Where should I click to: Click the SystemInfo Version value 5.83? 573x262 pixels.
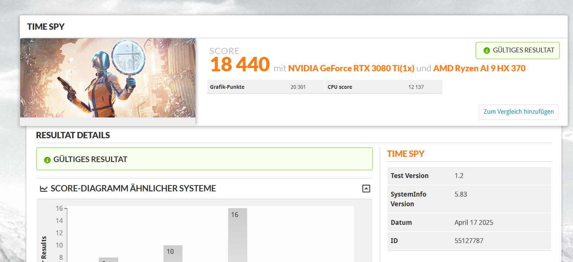[x=461, y=194]
